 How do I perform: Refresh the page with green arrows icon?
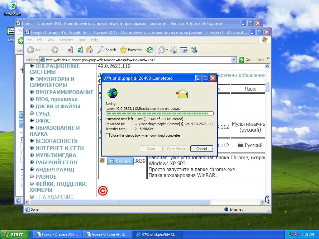coord(79,50)
